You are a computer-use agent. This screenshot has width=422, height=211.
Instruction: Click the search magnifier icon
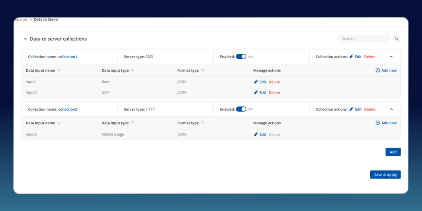(x=396, y=39)
